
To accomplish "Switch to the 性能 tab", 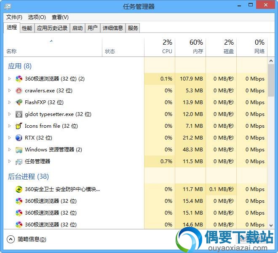I will click(x=27, y=28).
